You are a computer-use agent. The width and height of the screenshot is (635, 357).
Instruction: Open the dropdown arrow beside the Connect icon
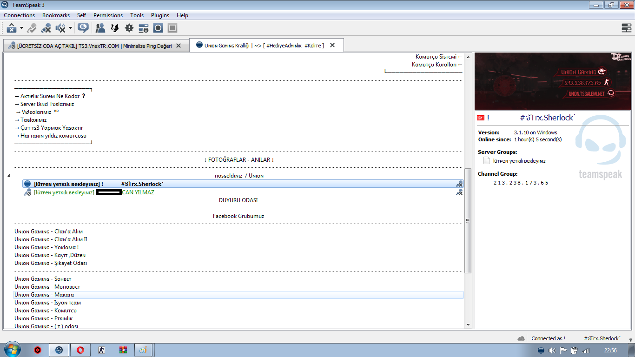pyautogui.click(x=21, y=28)
